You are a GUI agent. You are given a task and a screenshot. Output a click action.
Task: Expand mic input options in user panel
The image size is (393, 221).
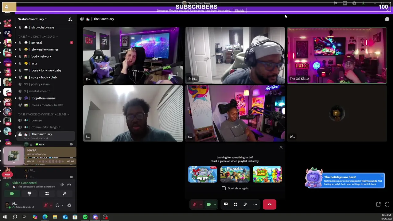tap(51, 205)
